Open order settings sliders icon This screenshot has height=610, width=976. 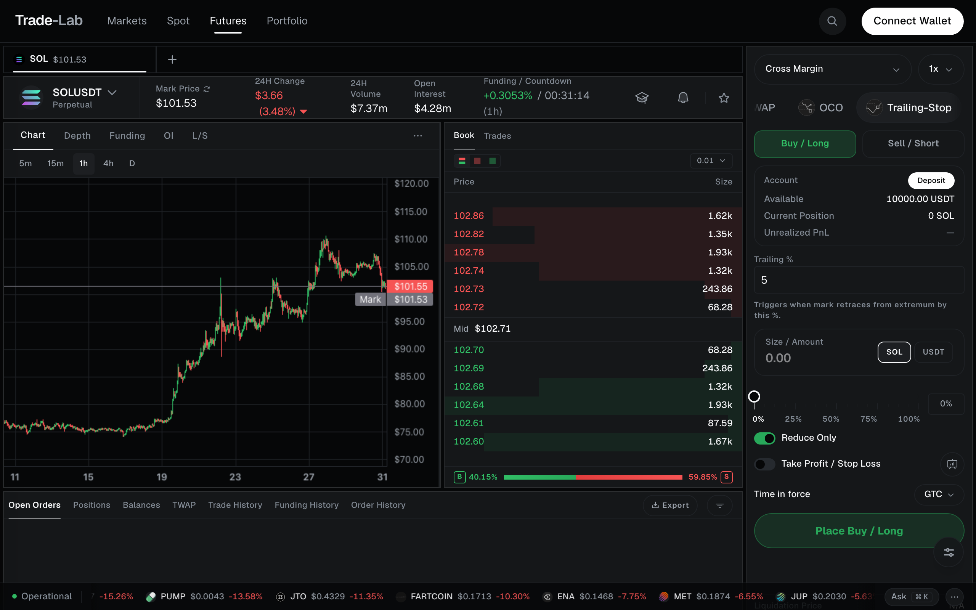click(x=949, y=552)
